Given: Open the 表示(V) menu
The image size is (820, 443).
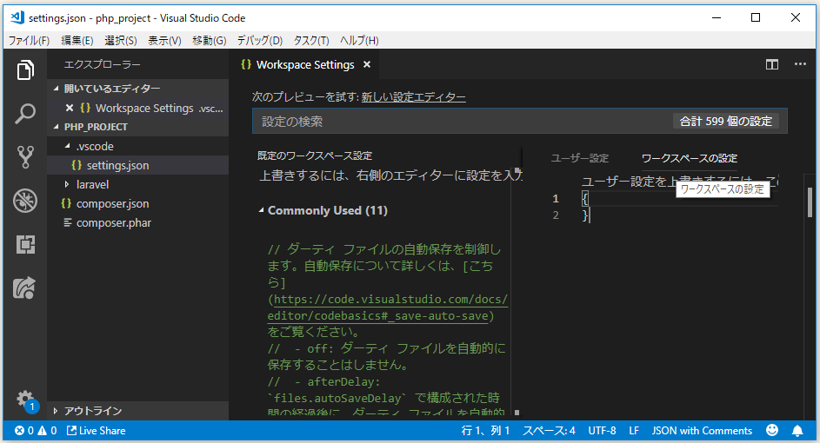Looking at the screenshot, I should point(164,40).
